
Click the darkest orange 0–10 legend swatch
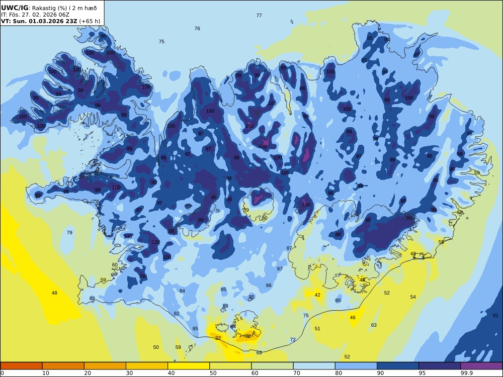[21, 366]
